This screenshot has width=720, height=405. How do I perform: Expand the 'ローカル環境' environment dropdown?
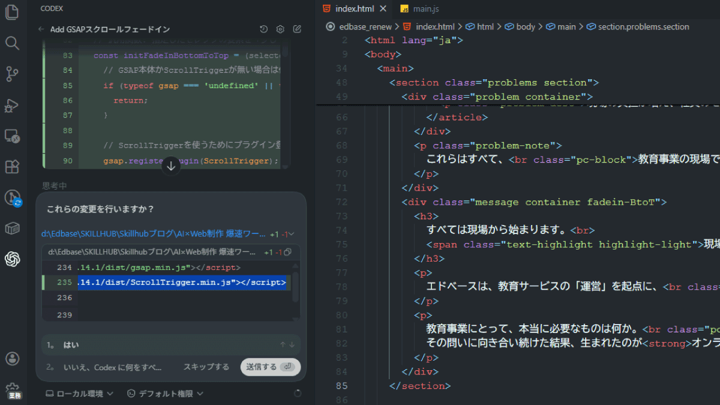(80, 394)
